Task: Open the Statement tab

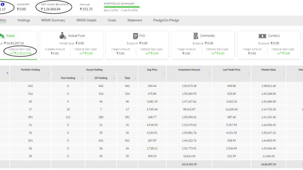Action: click(135, 20)
